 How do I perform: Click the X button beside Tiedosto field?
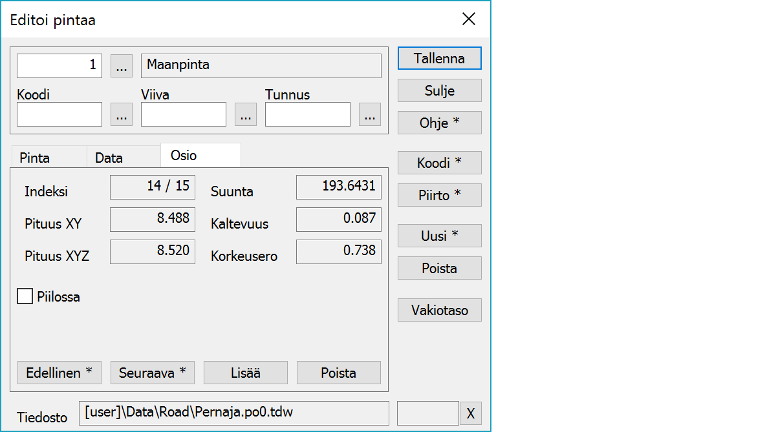[x=470, y=414]
